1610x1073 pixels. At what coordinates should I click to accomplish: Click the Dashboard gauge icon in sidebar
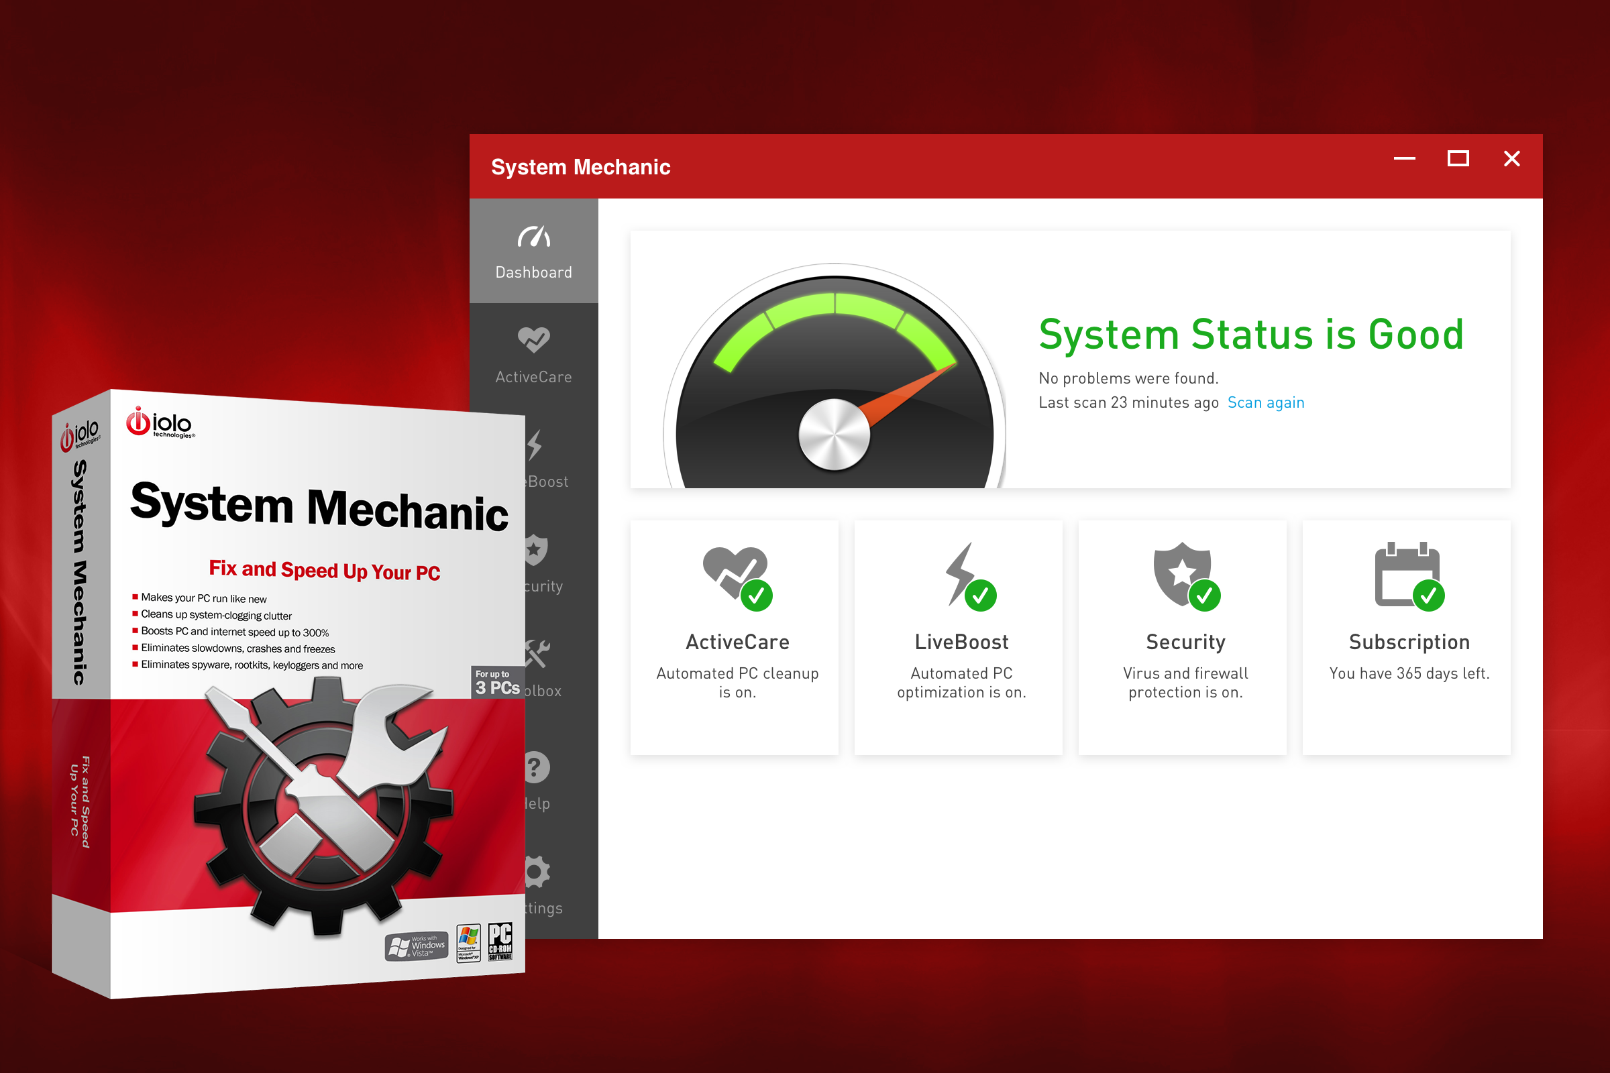click(533, 236)
